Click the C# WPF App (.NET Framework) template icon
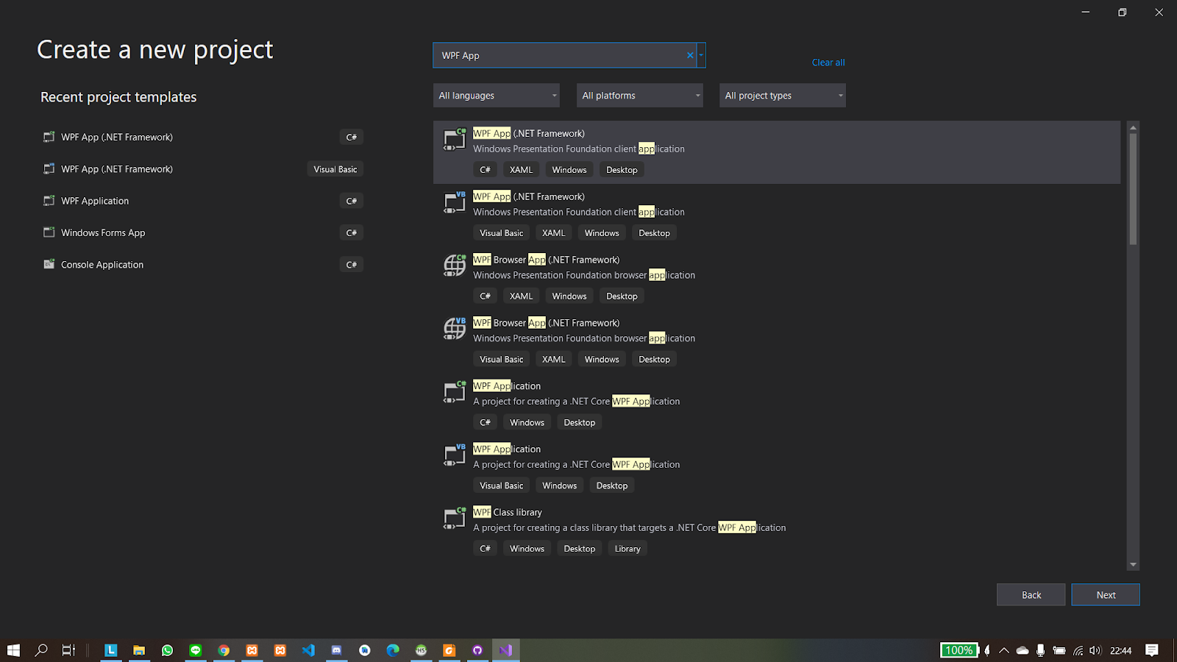The image size is (1177, 662). click(455, 139)
